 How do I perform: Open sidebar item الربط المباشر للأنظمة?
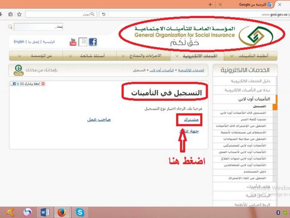click(x=252, y=205)
